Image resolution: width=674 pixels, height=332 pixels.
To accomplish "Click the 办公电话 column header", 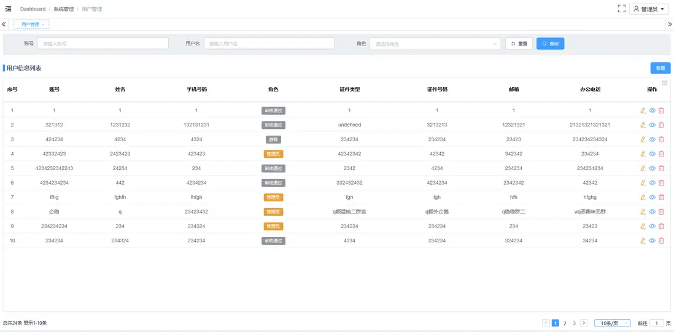I will click(590, 90).
